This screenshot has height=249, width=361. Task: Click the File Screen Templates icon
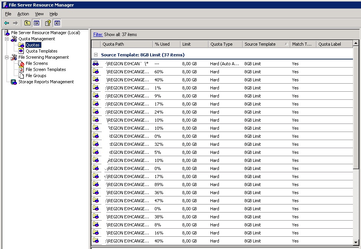click(x=21, y=69)
